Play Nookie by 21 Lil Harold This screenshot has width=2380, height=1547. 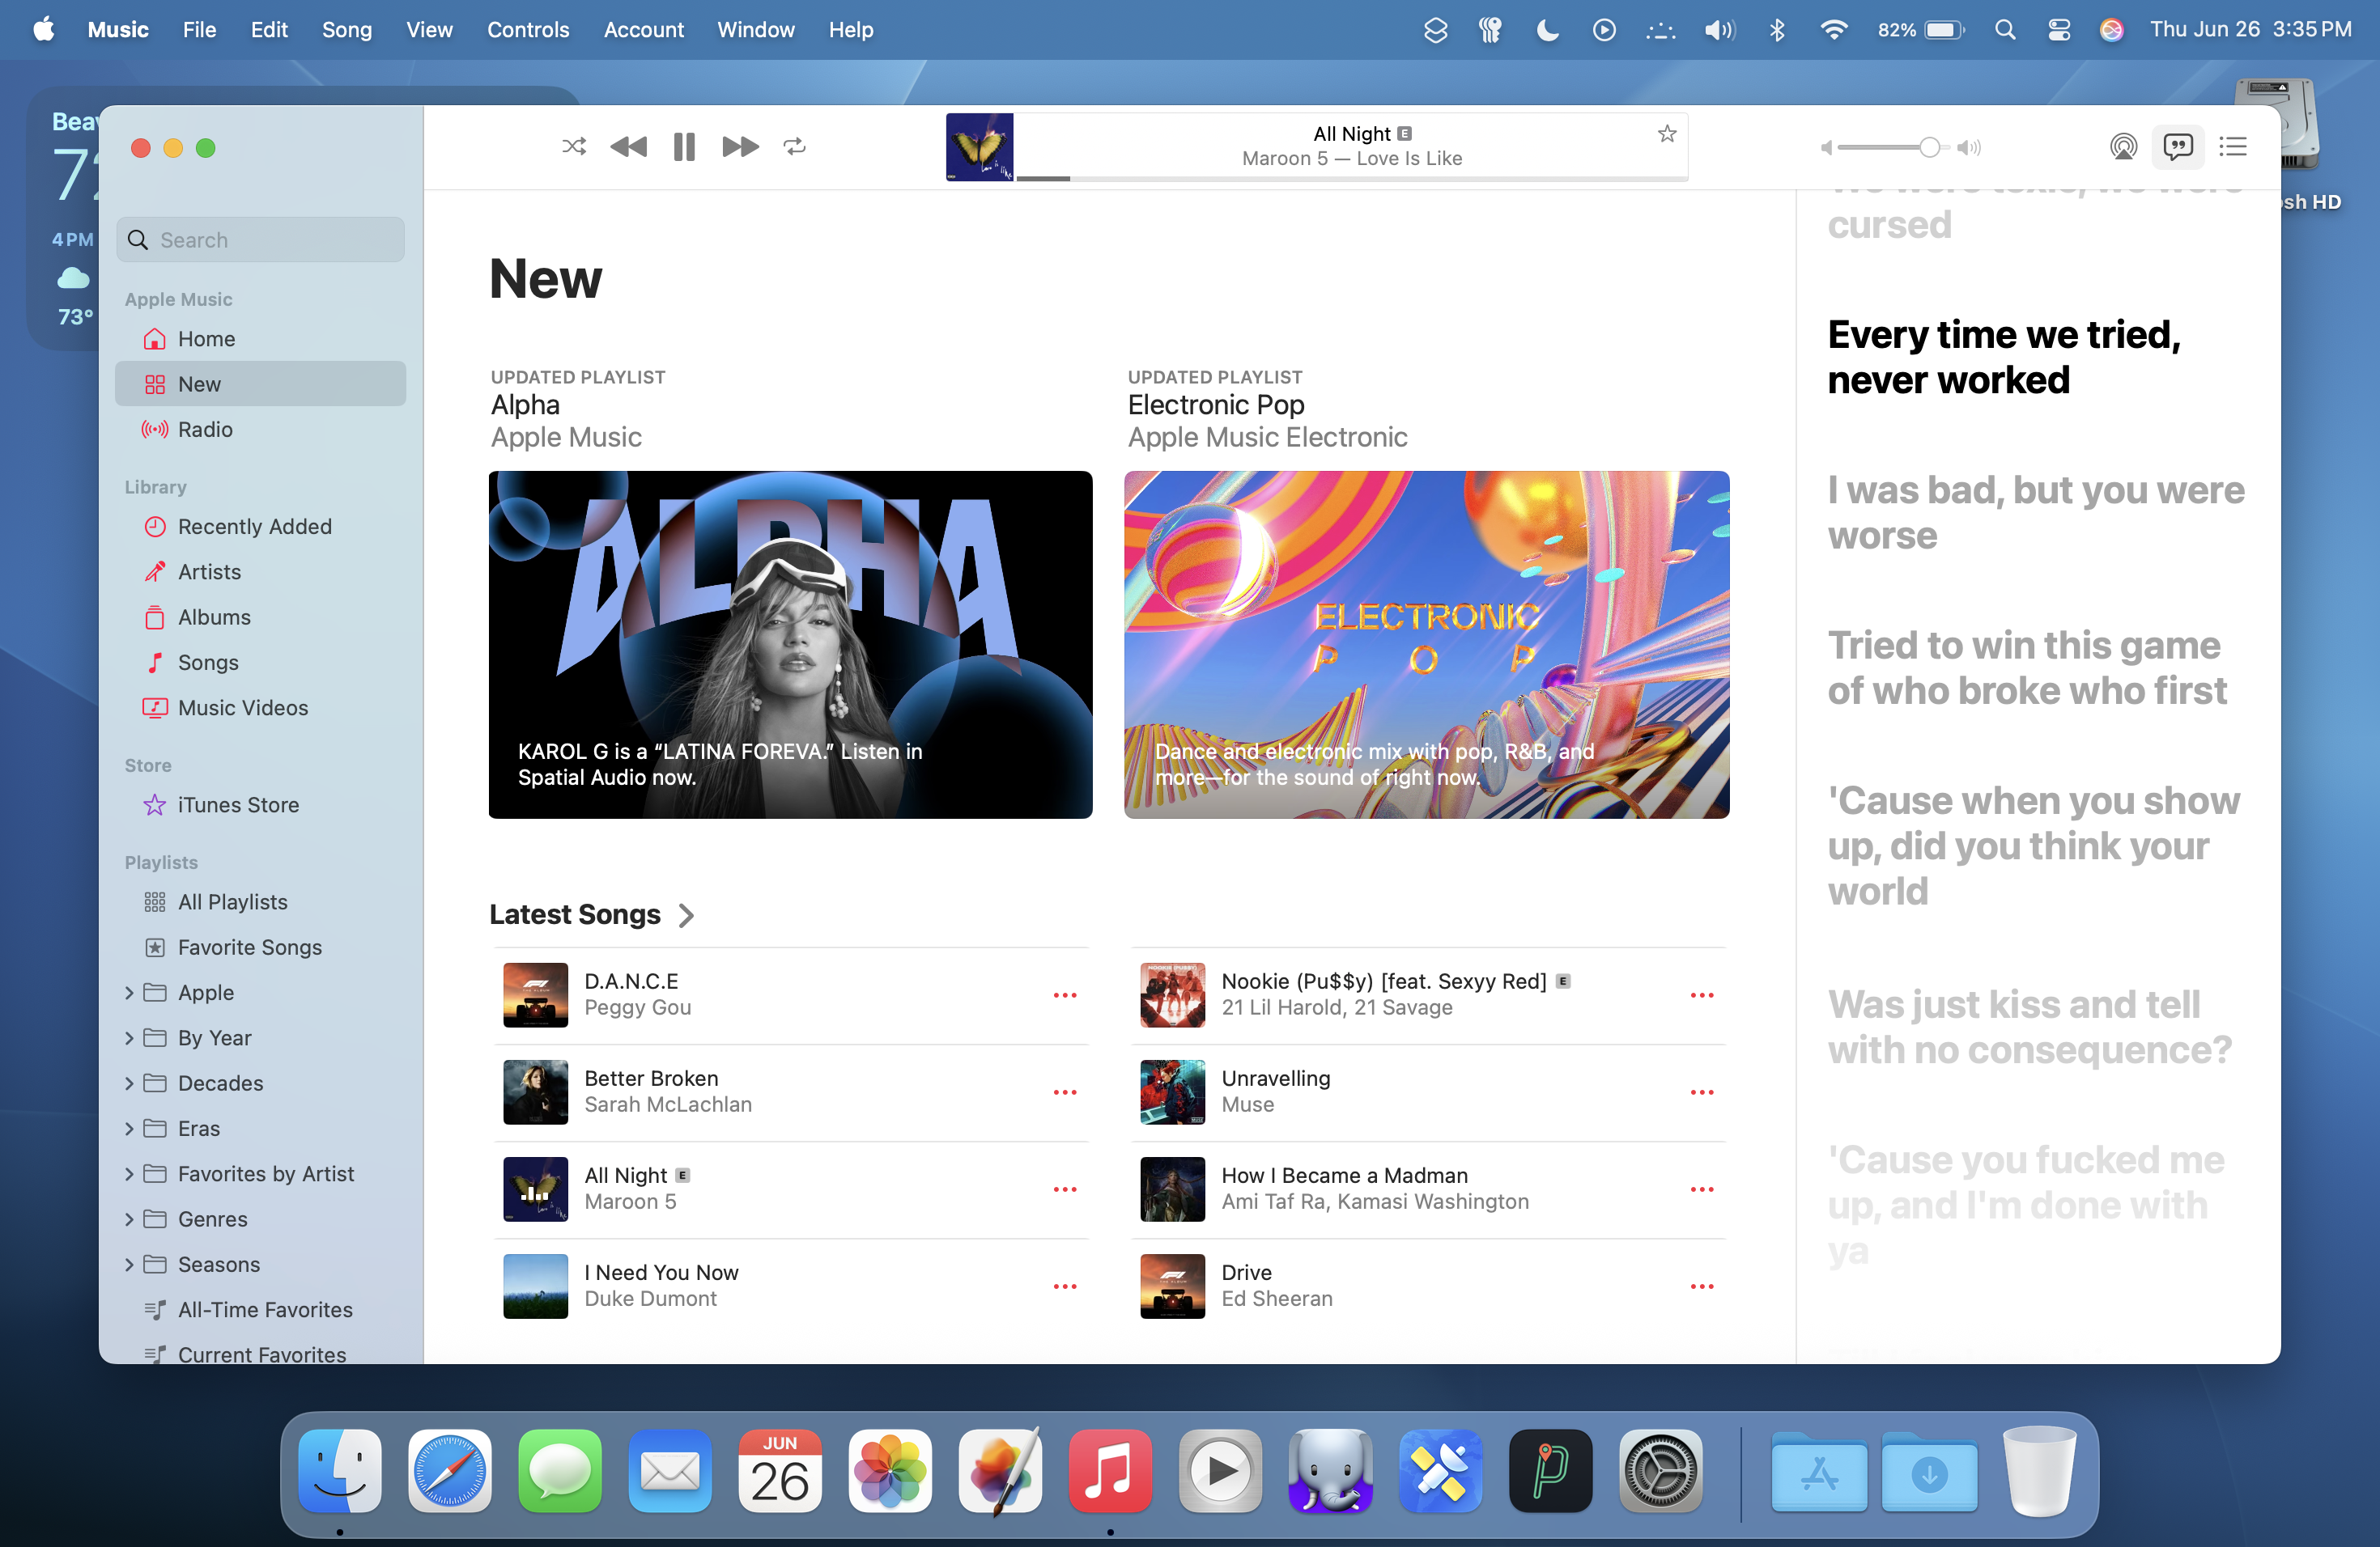pos(1173,995)
